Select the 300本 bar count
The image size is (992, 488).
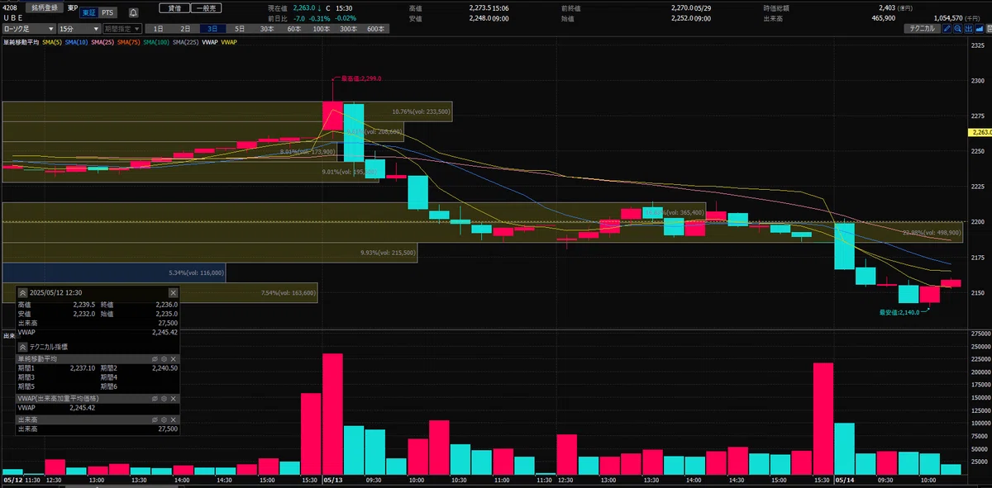(348, 28)
